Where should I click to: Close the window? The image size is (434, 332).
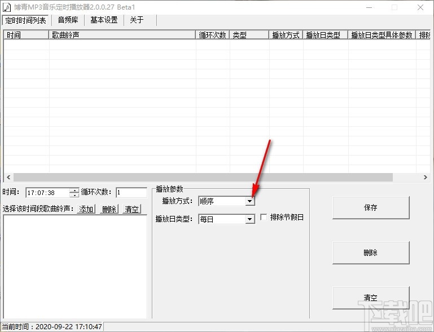pyautogui.click(x=420, y=7)
